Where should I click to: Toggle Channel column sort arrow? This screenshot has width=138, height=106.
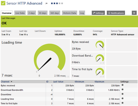tap(11, 82)
